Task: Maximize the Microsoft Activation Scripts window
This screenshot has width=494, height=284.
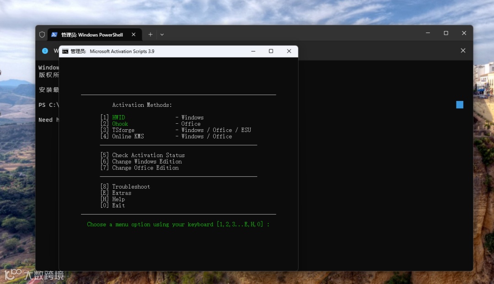Action: [271, 51]
